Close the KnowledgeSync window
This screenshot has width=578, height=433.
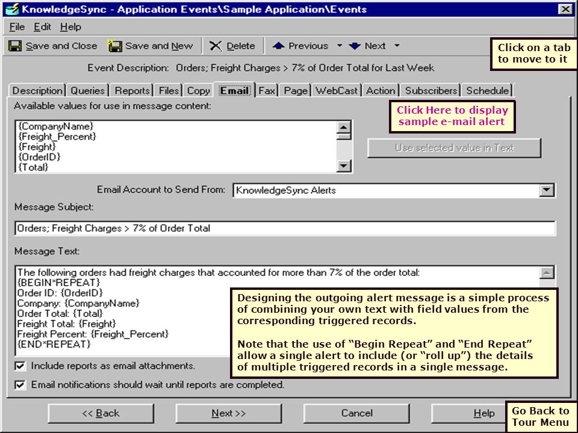[565, 9]
